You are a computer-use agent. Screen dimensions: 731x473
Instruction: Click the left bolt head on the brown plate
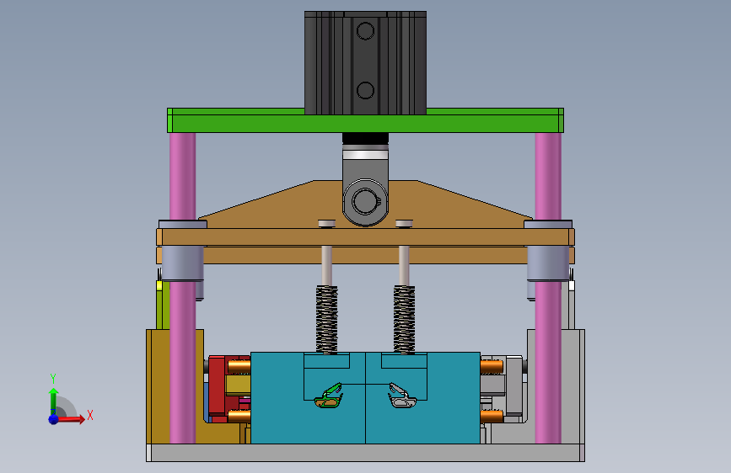327,224
